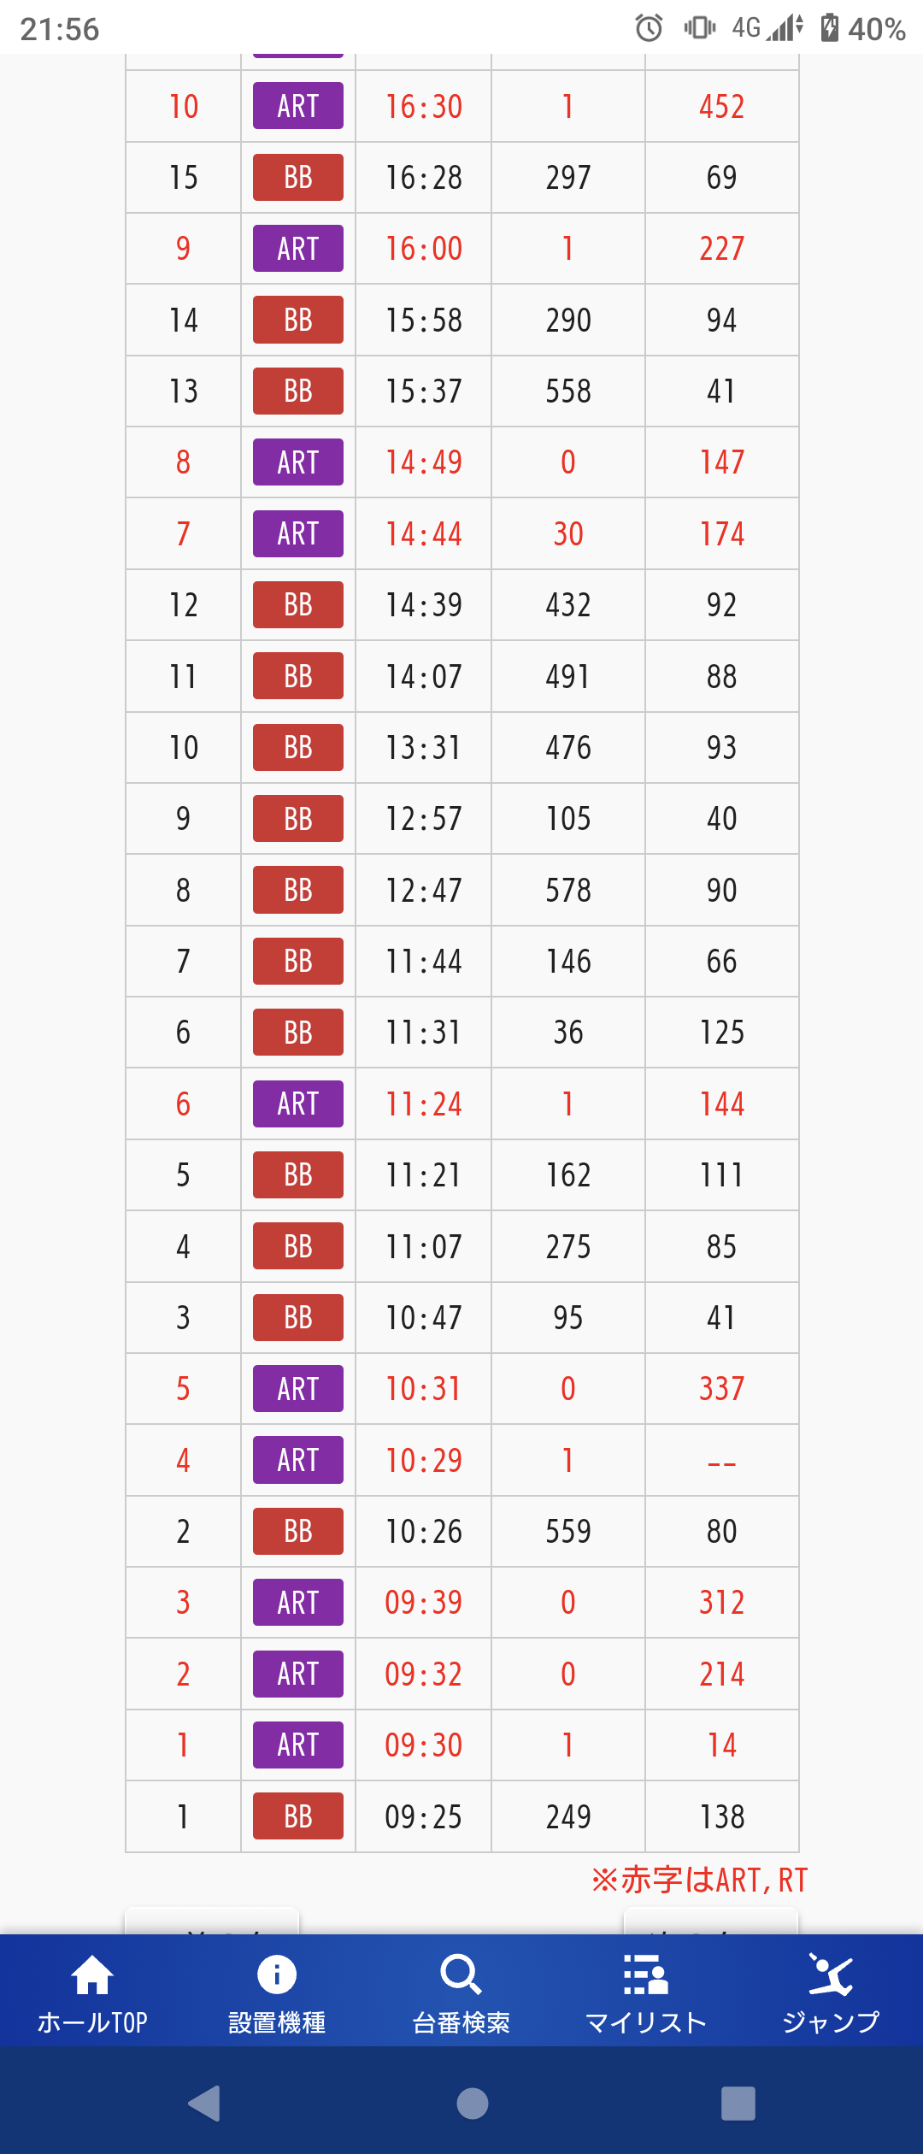This screenshot has height=2154, width=923.
Task: Tap the ジャンプ jumping figure icon
Action: [x=830, y=1975]
